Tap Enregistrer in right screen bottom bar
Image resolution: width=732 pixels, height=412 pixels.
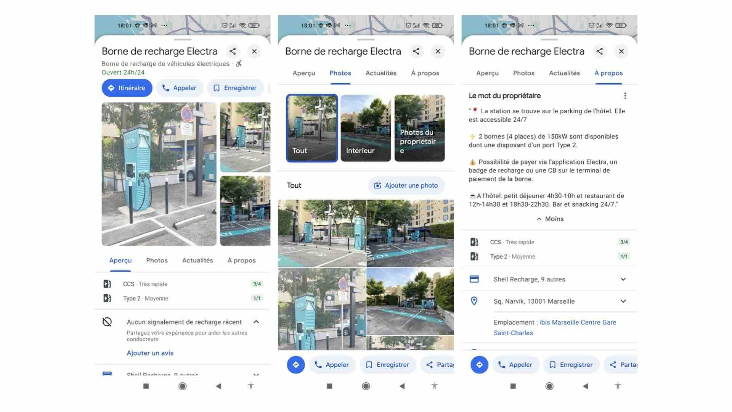(x=571, y=365)
